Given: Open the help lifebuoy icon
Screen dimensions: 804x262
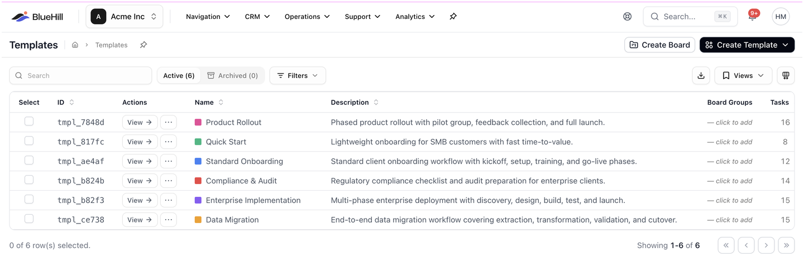Looking at the screenshot, I should 627,17.
